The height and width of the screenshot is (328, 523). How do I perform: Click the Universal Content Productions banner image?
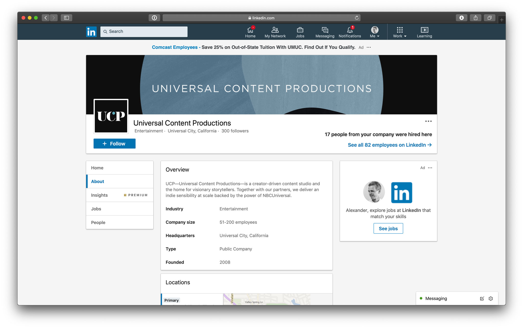261,85
